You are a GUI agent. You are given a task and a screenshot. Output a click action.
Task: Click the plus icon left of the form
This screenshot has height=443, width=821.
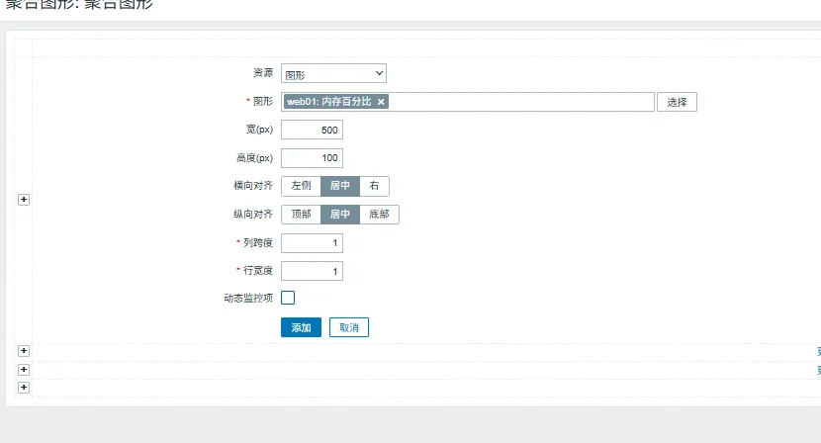coord(24,200)
